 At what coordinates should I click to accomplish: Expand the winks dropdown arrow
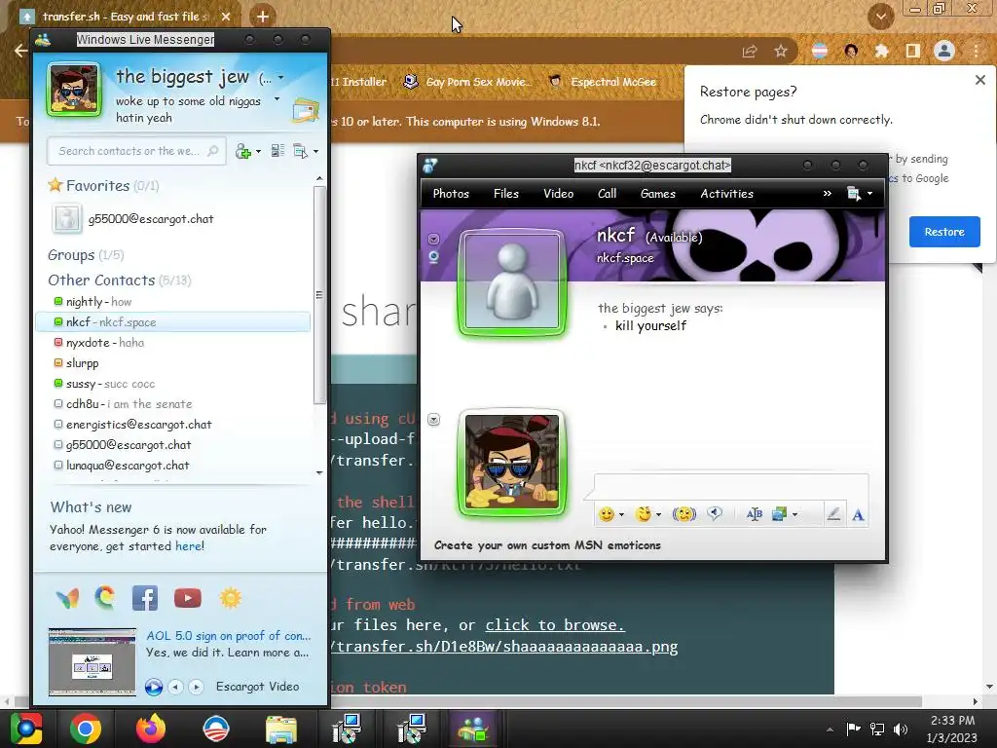(x=659, y=514)
